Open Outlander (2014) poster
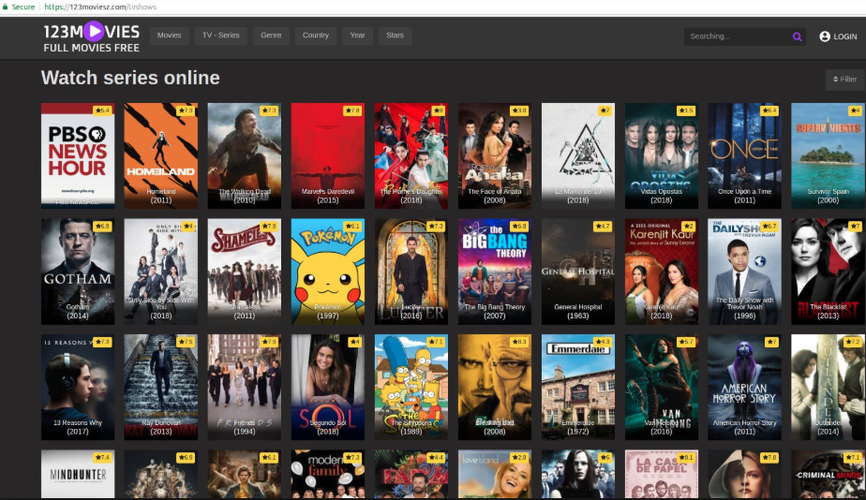The width and height of the screenshot is (866, 500). [828, 387]
